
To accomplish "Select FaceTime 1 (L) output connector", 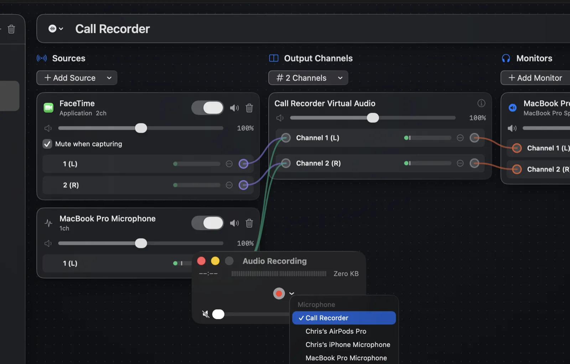I will pyautogui.click(x=243, y=164).
